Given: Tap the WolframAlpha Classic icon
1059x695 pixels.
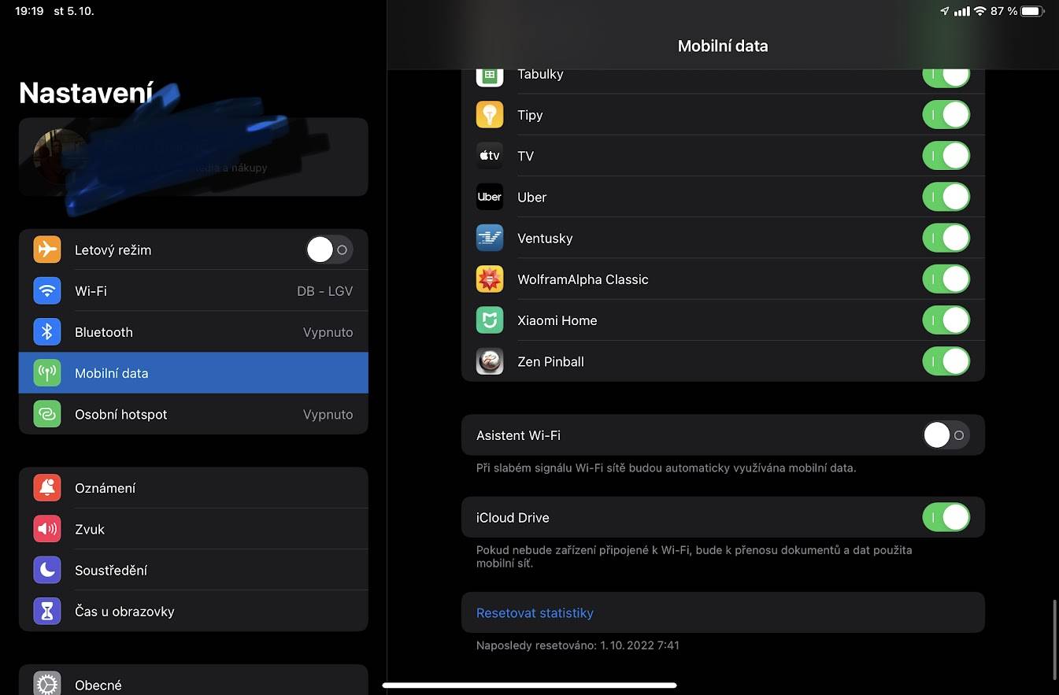Looking at the screenshot, I should (x=490, y=279).
